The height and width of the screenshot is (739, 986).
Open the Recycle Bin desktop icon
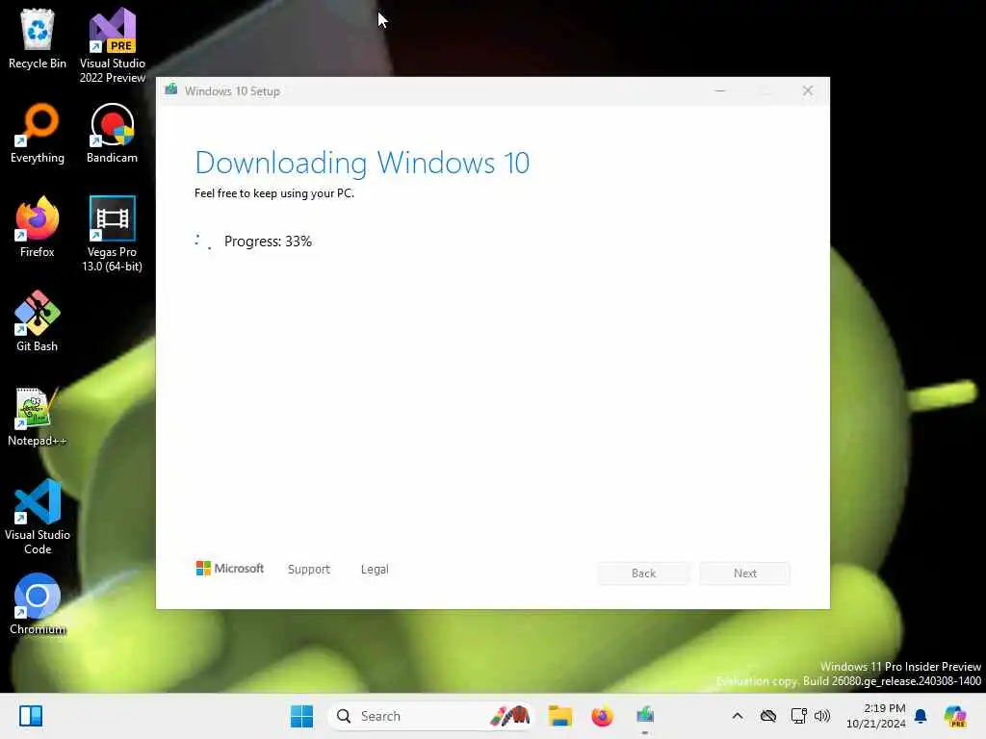[x=38, y=38]
